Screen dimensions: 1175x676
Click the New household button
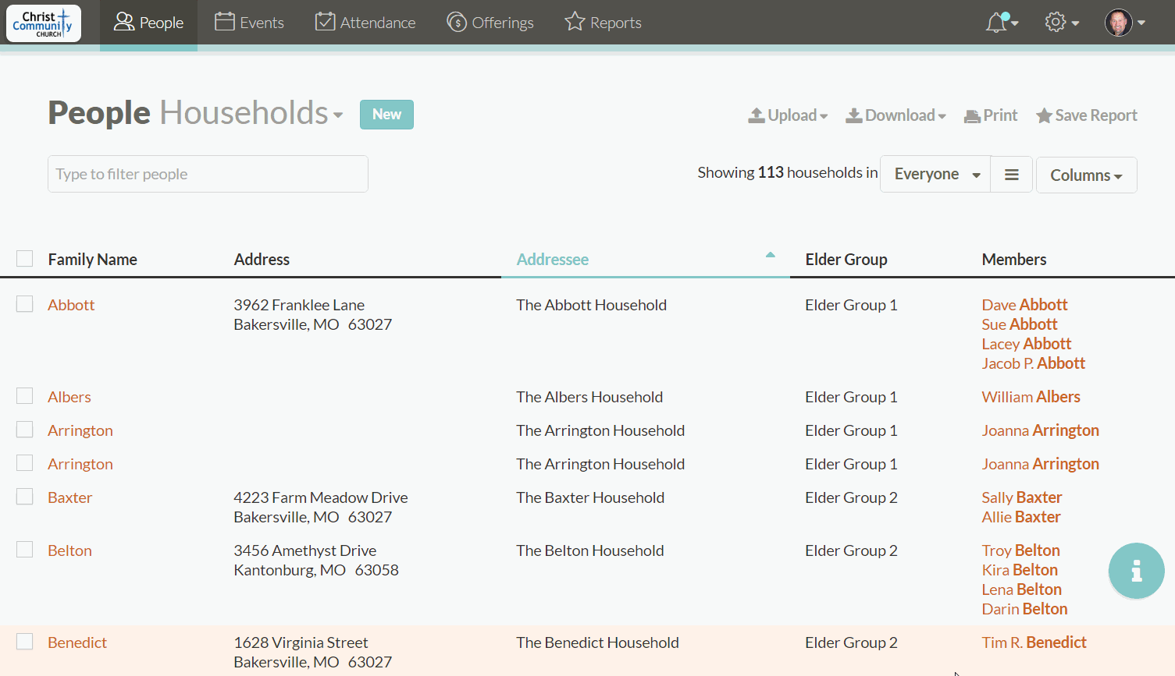[386, 115]
